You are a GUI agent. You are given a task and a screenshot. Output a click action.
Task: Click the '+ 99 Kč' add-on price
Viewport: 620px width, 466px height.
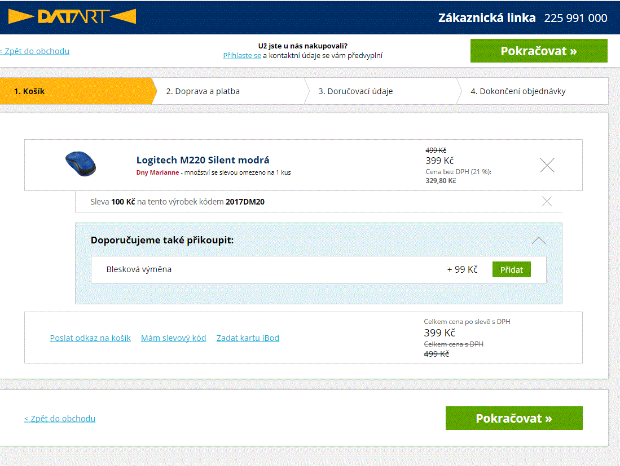(x=462, y=269)
